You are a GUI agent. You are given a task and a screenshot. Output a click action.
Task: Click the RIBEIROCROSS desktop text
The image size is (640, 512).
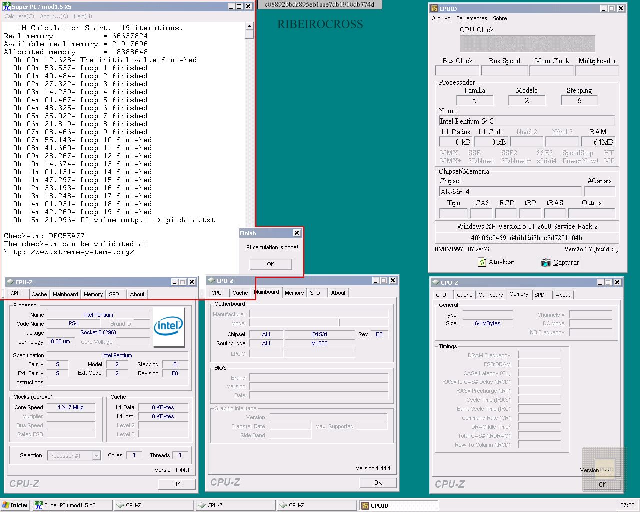coord(320,24)
